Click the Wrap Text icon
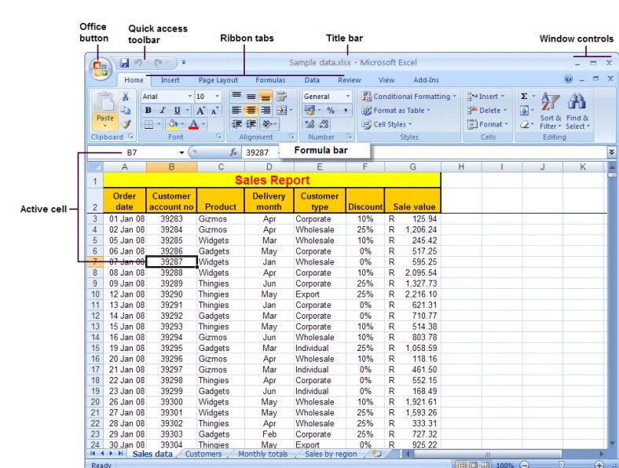619x468 pixels. click(281, 96)
